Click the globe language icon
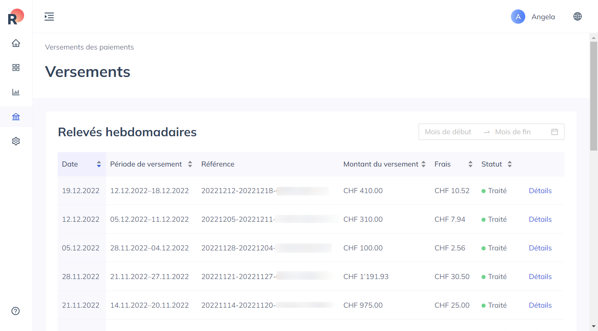Screen dimensions: 598x331 click(x=578, y=16)
